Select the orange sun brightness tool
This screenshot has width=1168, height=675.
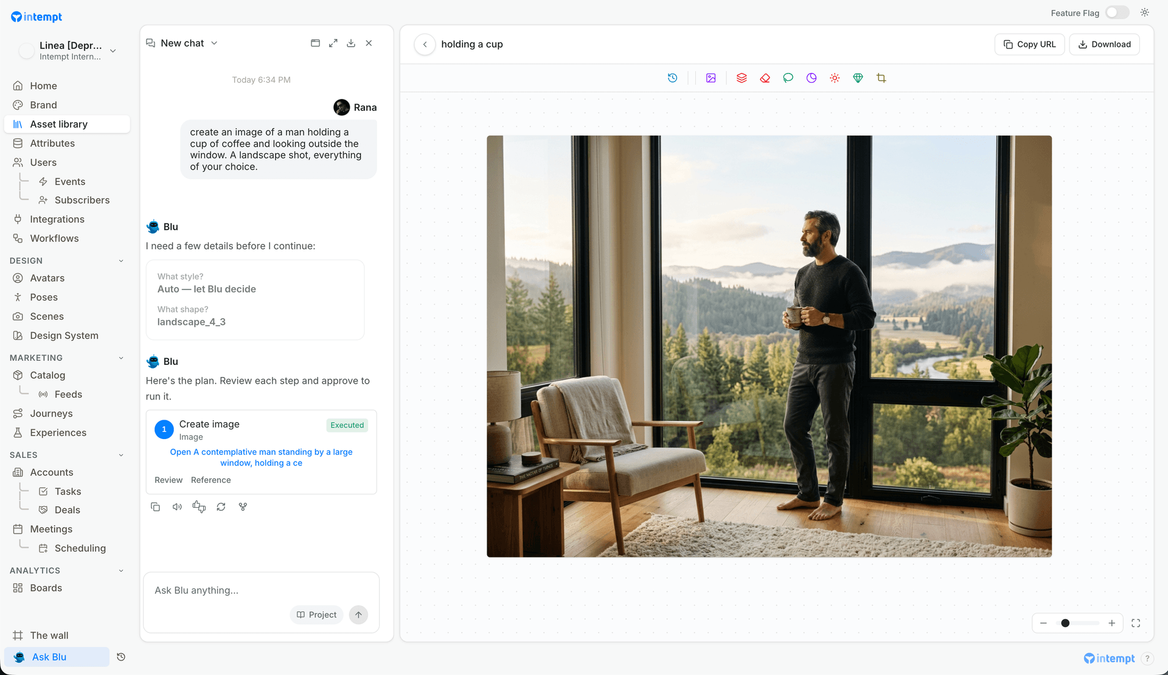click(835, 78)
